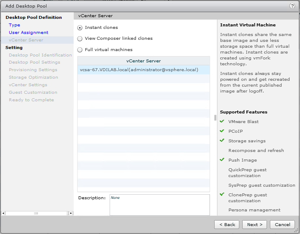This screenshot has height=234, width=300.
Task: Click the Next button
Action: tap(254, 224)
